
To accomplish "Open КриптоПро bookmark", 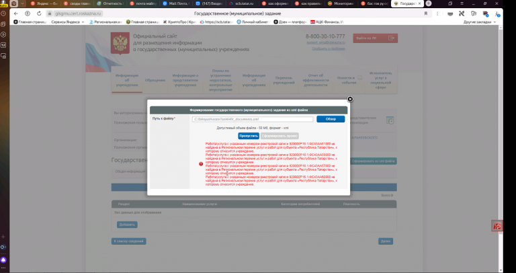I will (x=179, y=22).
